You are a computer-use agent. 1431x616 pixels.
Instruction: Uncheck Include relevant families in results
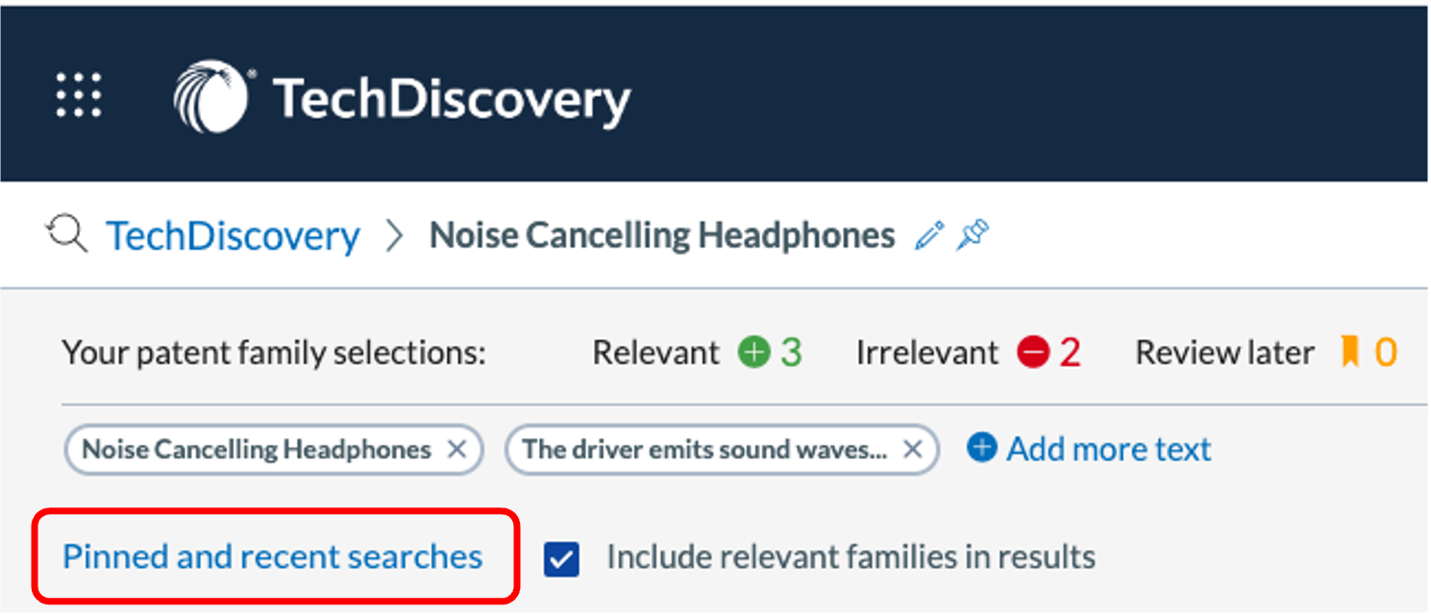[561, 558]
